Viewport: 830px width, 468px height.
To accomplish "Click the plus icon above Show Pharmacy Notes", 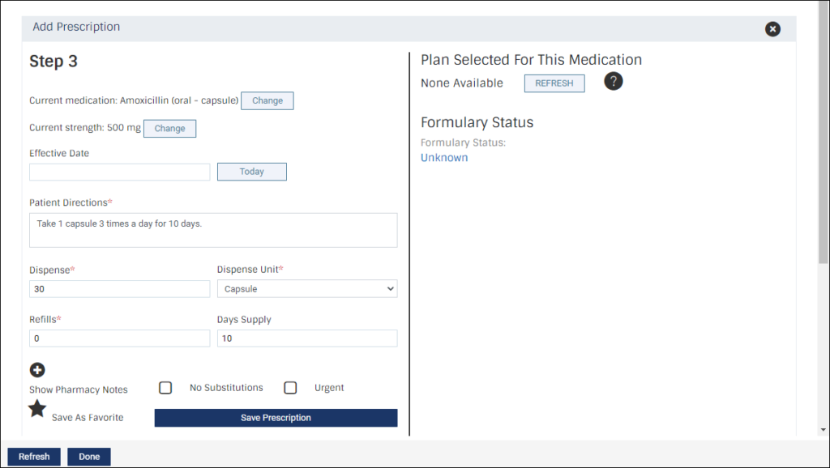I will 37,370.
